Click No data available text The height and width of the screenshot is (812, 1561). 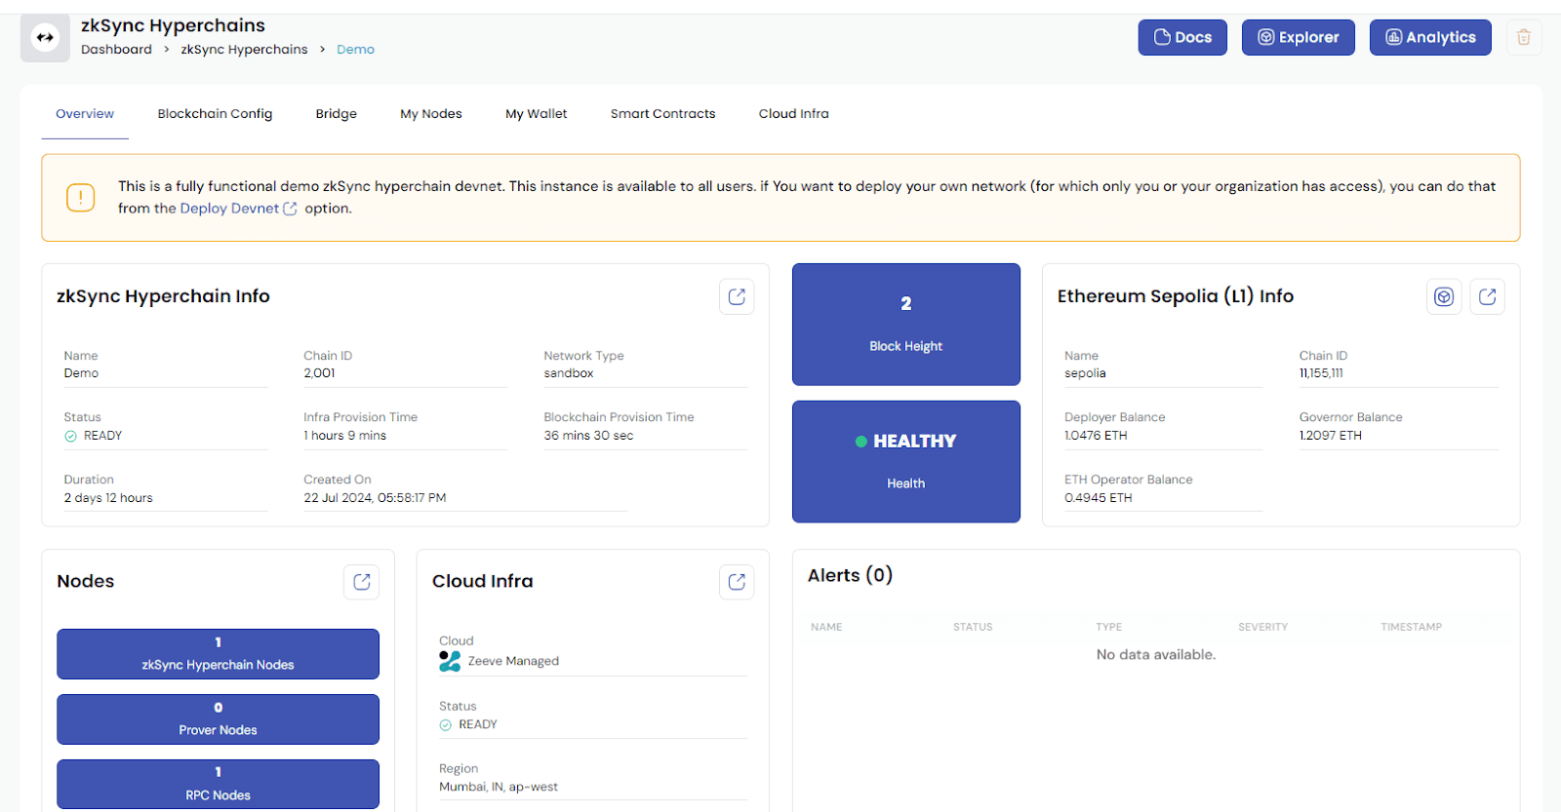1156,655
